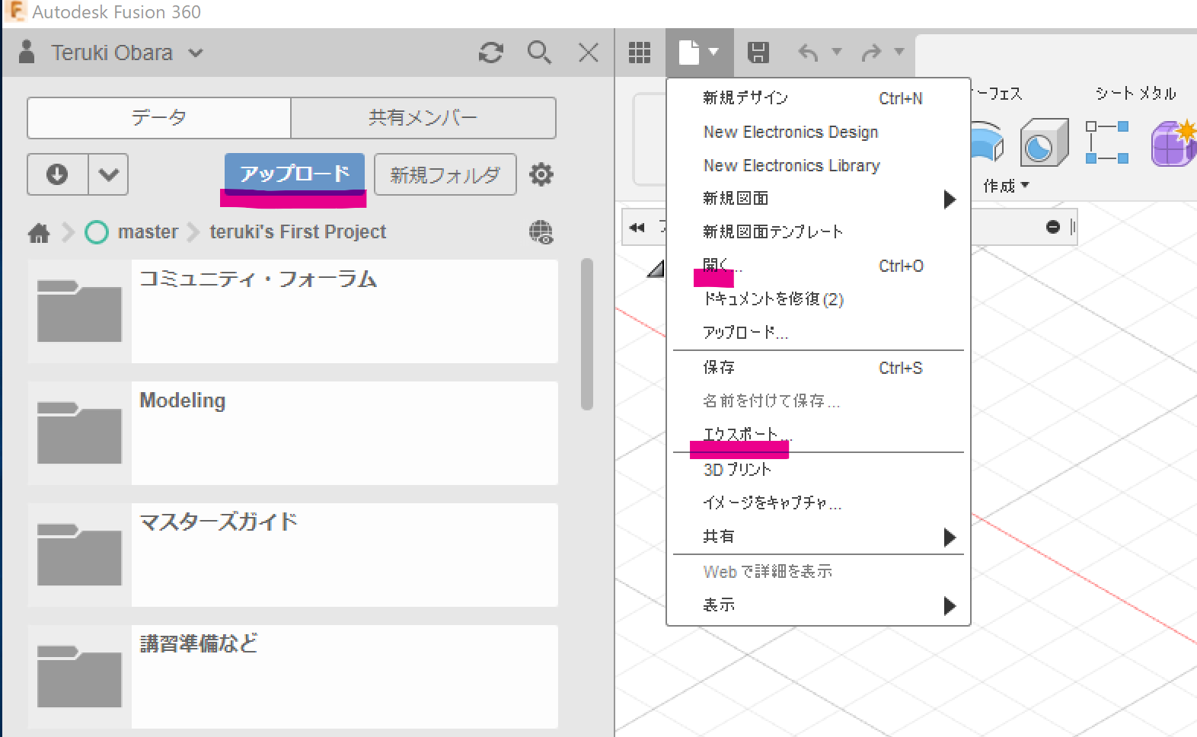Expand the browser tree triangle
Viewport: 1197px width, 737px height.
[x=656, y=268]
